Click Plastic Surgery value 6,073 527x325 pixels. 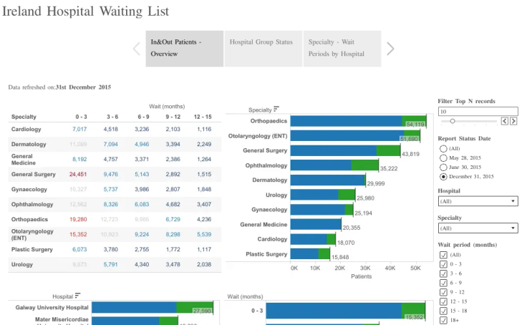coord(79,249)
